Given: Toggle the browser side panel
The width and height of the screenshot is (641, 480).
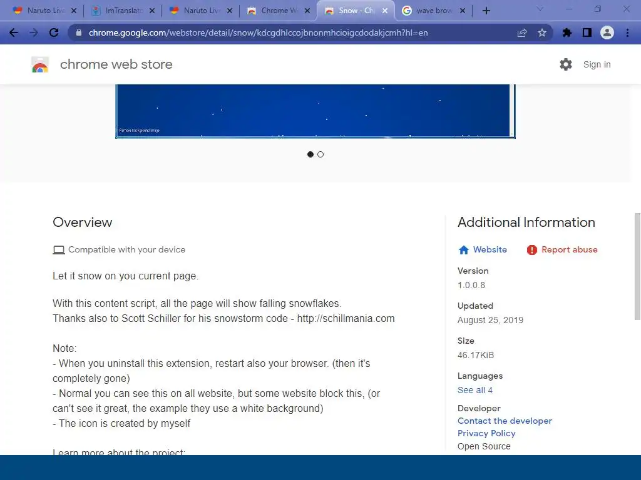Looking at the screenshot, I should [587, 32].
